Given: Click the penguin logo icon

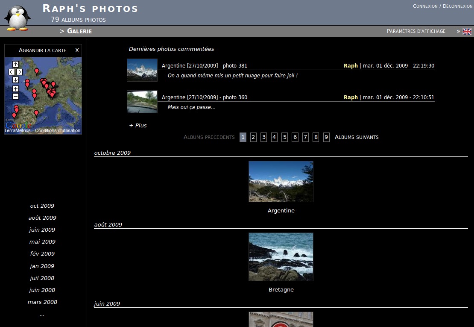Looking at the screenshot, I should click(x=17, y=18).
